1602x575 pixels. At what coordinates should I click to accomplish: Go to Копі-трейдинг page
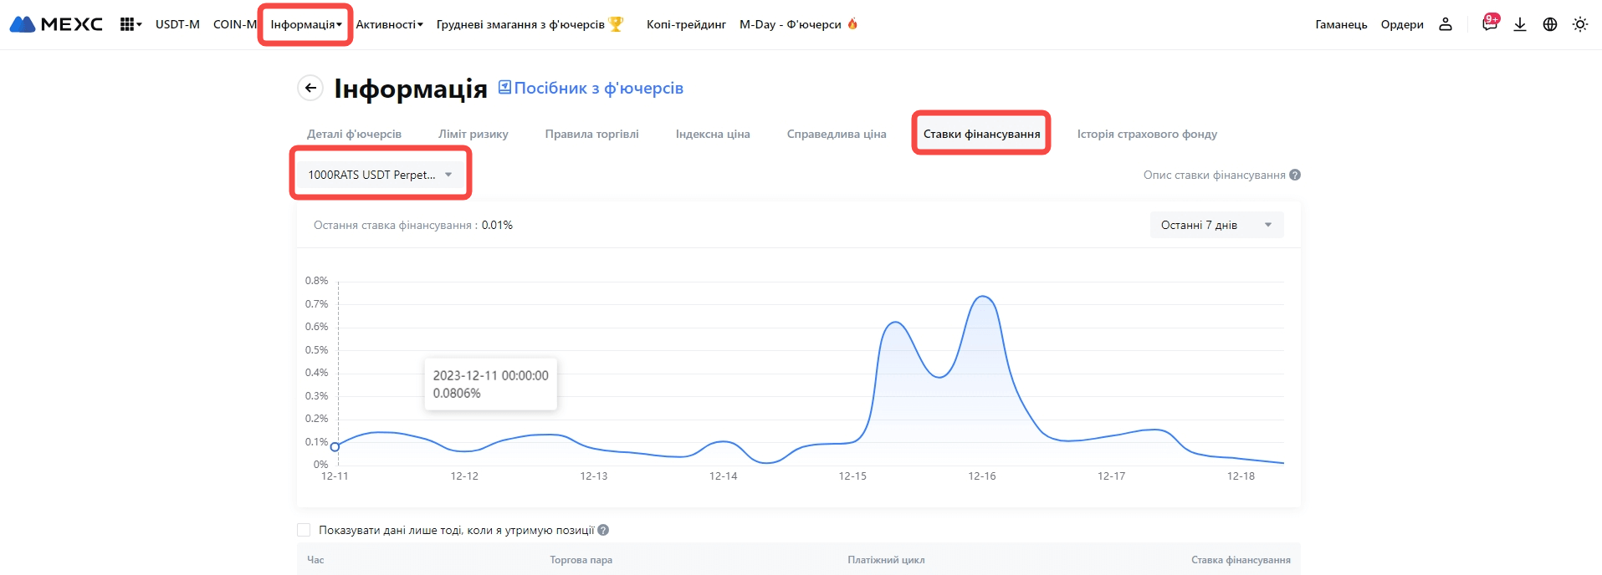[x=686, y=24]
